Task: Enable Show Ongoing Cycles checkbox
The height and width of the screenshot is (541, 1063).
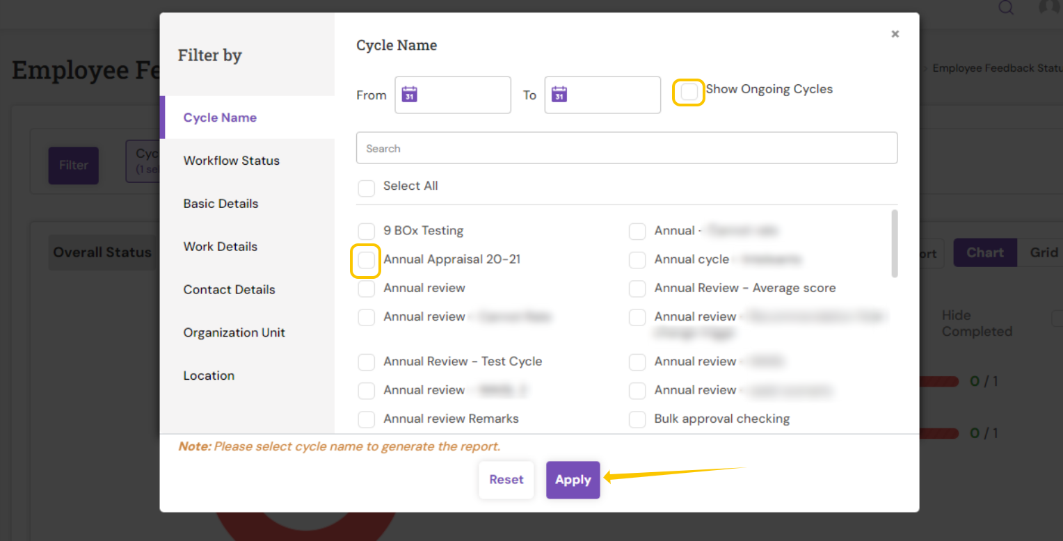Action: pyautogui.click(x=689, y=92)
